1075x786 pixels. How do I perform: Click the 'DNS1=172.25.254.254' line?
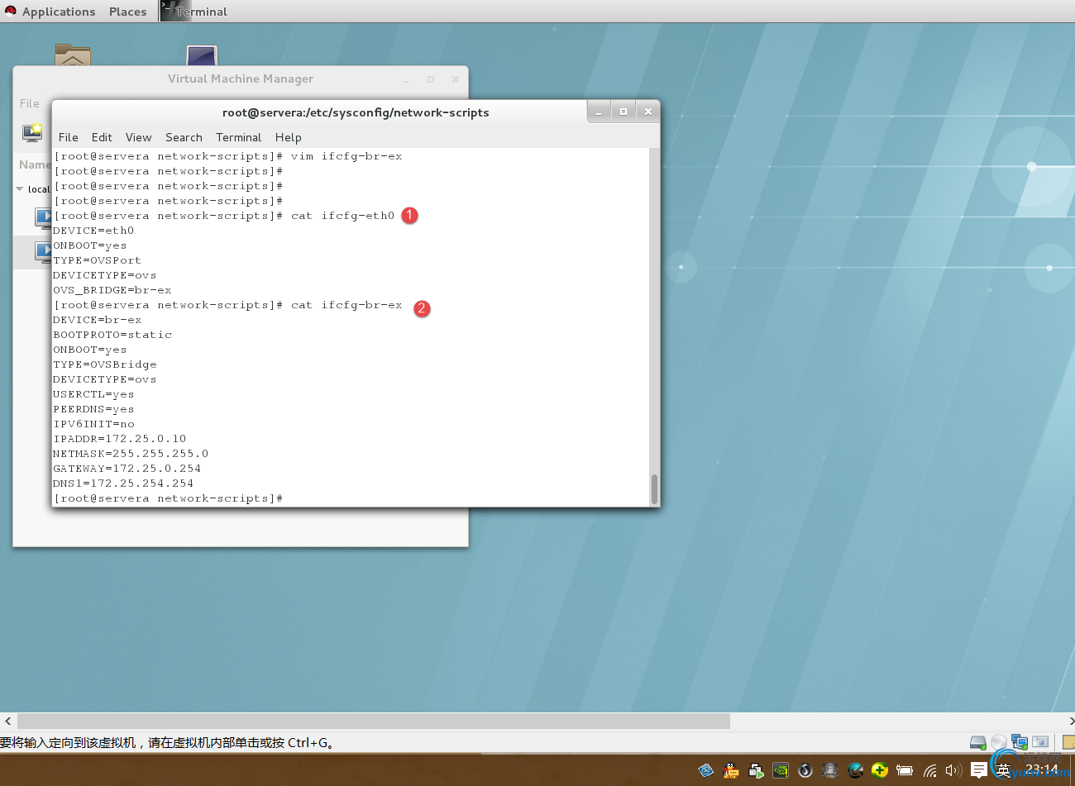click(123, 484)
